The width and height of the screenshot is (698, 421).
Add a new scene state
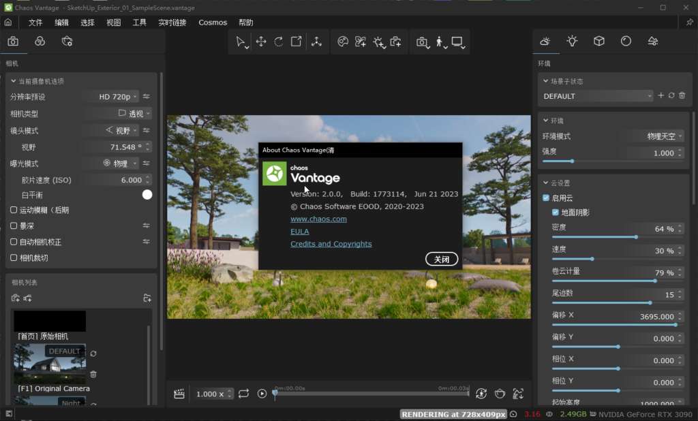661,95
